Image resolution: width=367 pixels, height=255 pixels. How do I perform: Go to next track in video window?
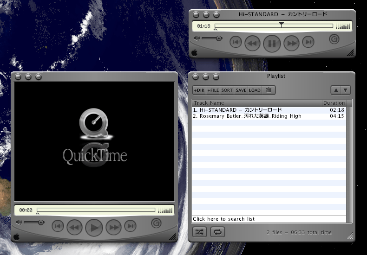point(131,226)
